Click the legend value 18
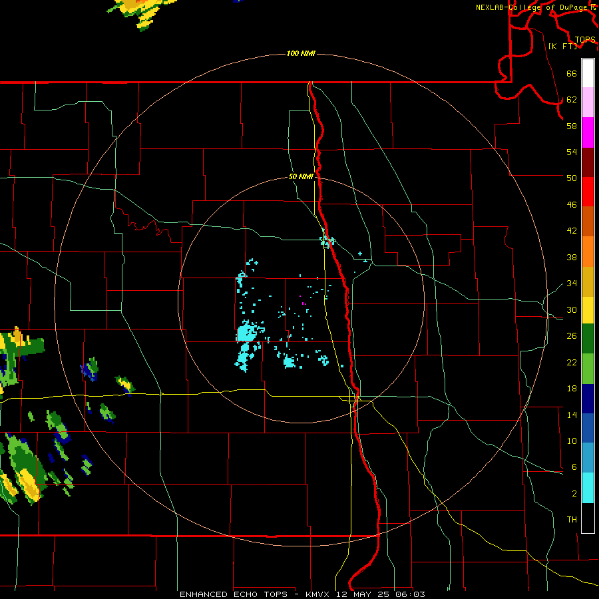This screenshot has height=599, width=599. pos(572,389)
